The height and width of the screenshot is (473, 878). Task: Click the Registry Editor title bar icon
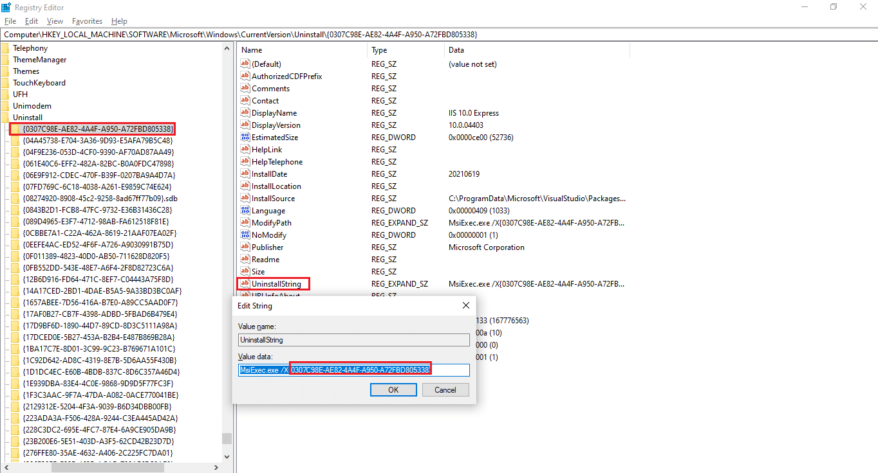(6, 7)
